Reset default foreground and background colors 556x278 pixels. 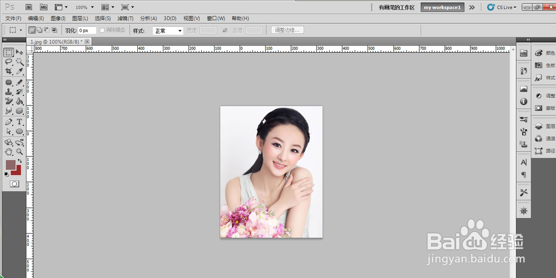6,174
